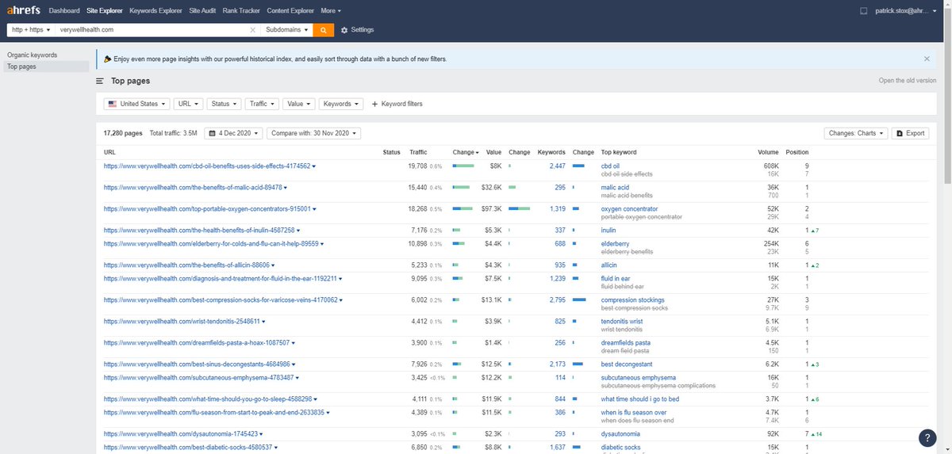Image resolution: width=952 pixels, height=454 pixels.
Task: Clear the domain search field
Action: click(253, 29)
